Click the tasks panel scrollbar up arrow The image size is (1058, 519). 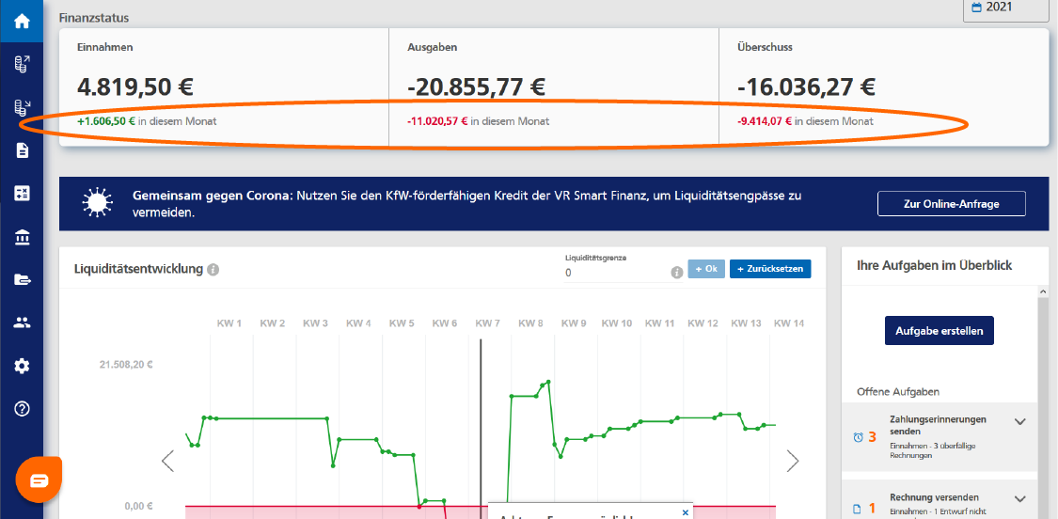tap(1043, 291)
